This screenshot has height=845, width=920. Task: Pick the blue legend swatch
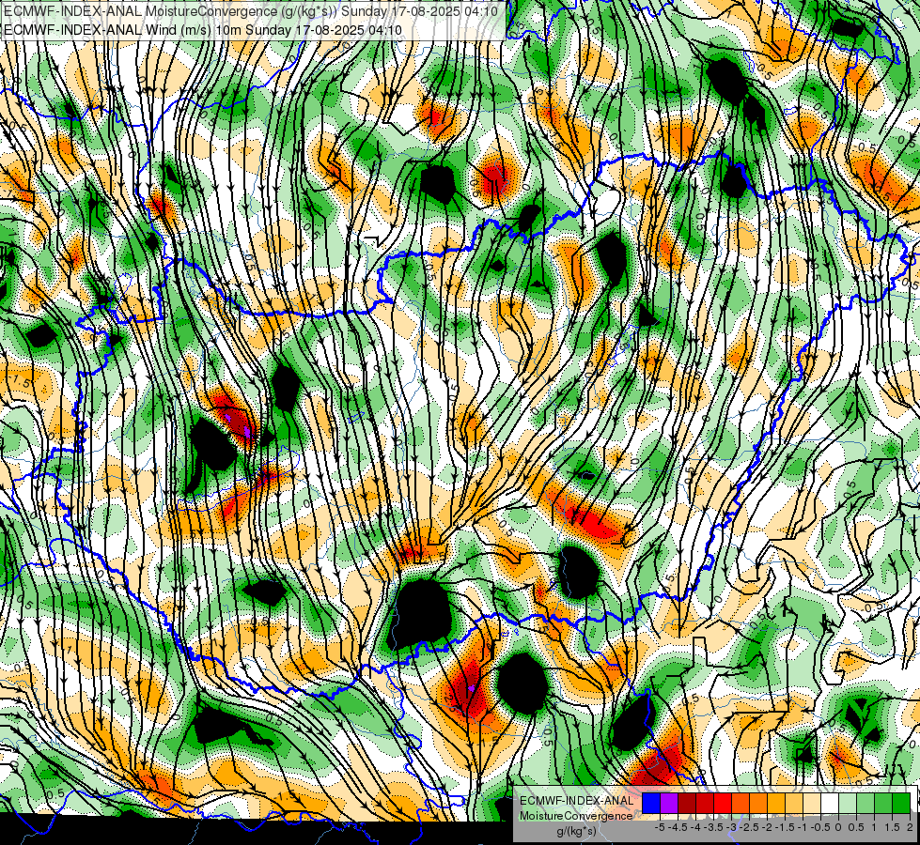651,803
